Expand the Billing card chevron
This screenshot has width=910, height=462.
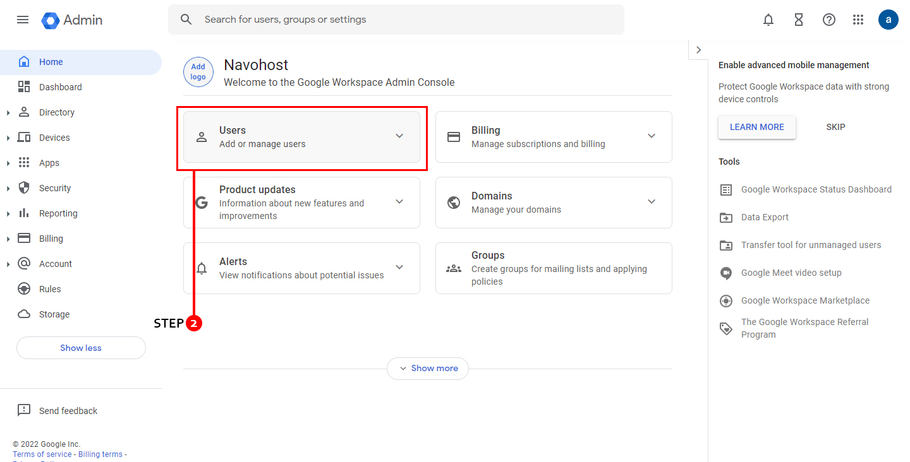pos(652,136)
